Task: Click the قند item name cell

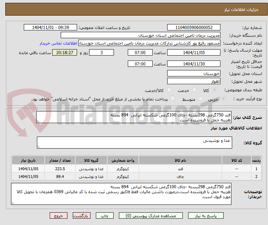Action: pyautogui.click(x=180, y=169)
